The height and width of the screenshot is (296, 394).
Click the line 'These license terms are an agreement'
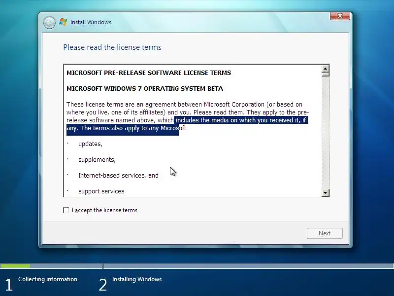(x=122, y=105)
